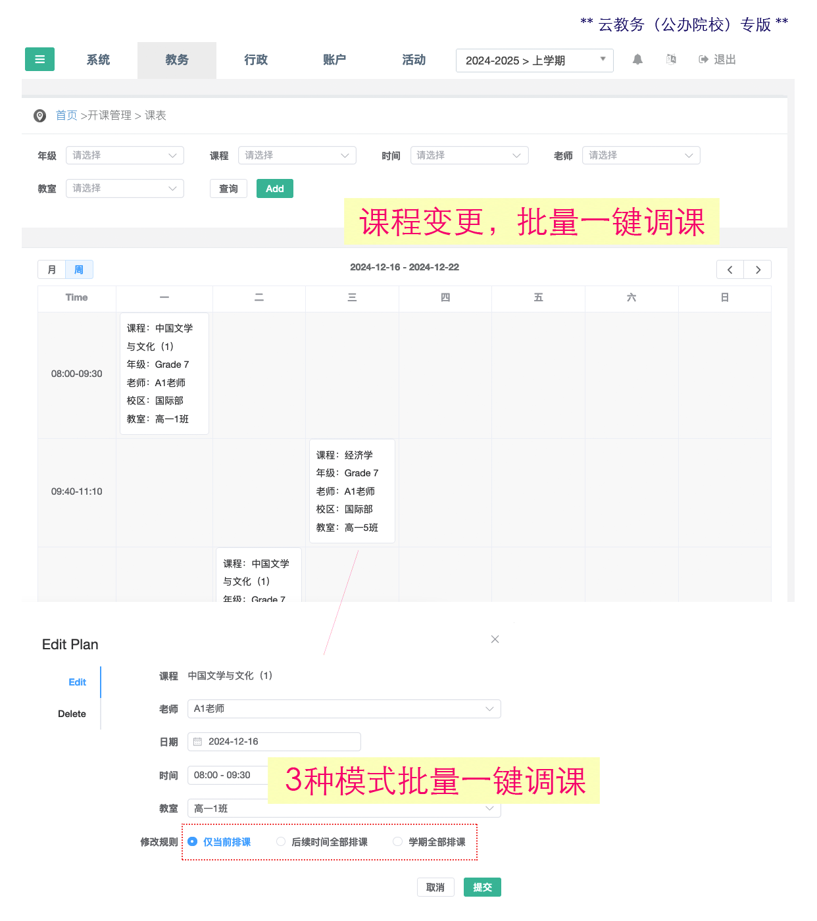Open Wednesday 经济学 course card
The image size is (817, 921).
pyautogui.click(x=352, y=491)
